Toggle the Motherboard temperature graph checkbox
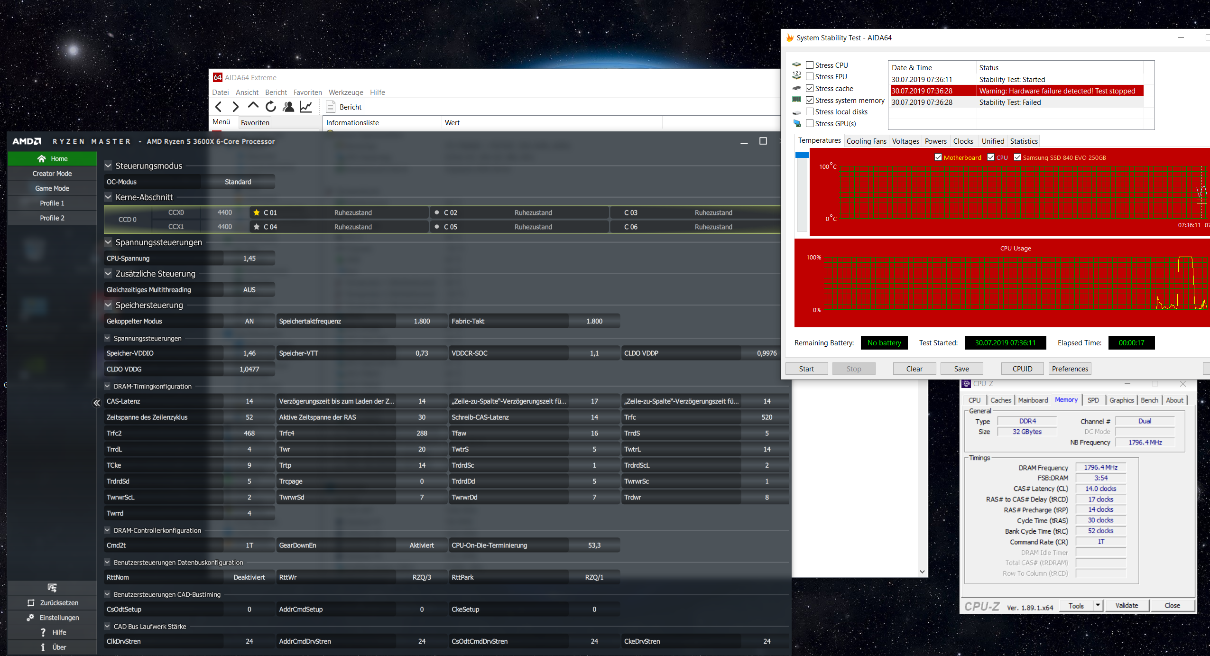Screen dimensions: 1210x656 pos(938,157)
